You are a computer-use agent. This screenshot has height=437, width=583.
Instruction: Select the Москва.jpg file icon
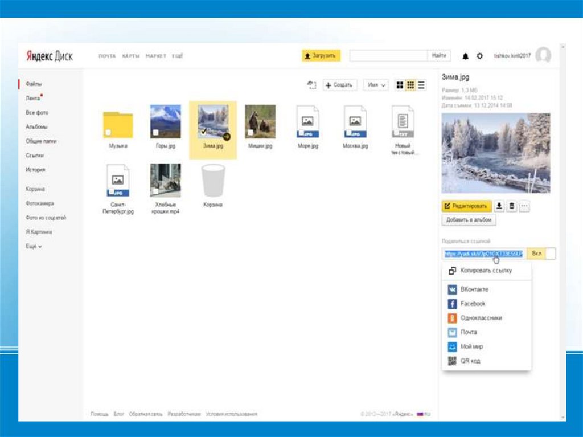tap(355, 122)
